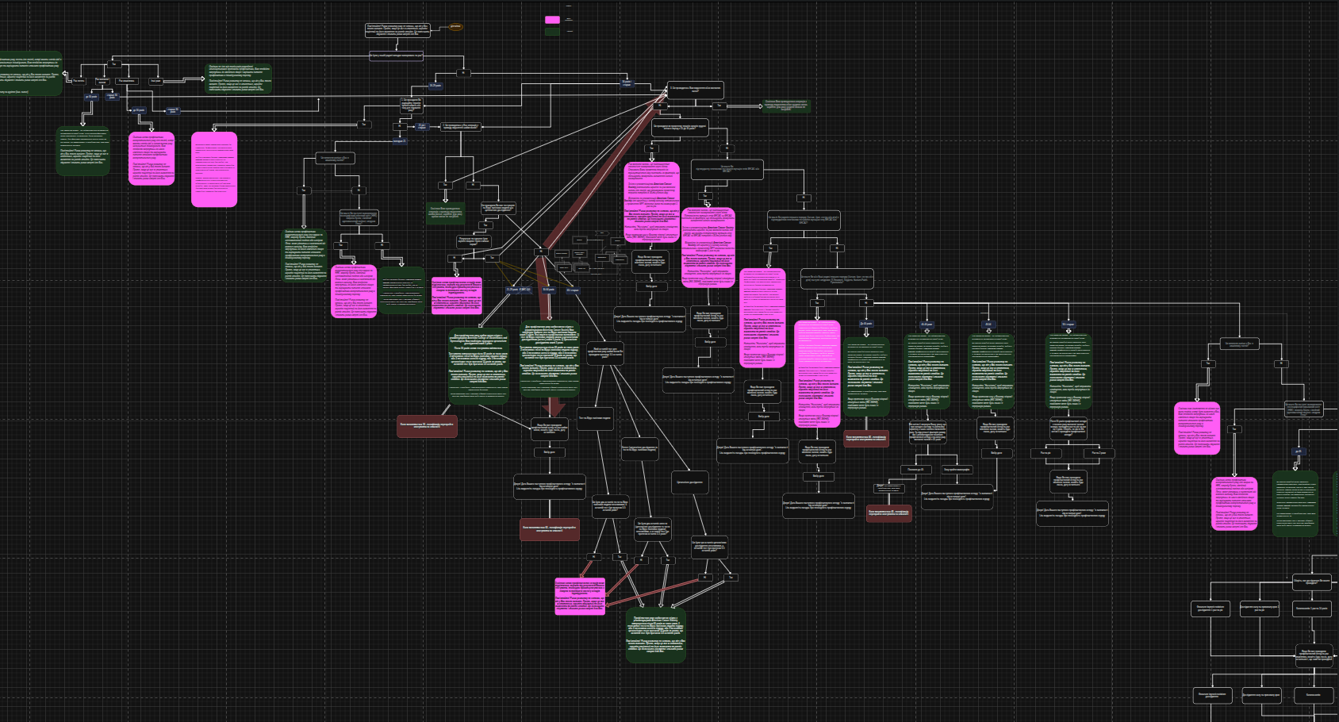Select the small green node at top right

pos(786,106)
